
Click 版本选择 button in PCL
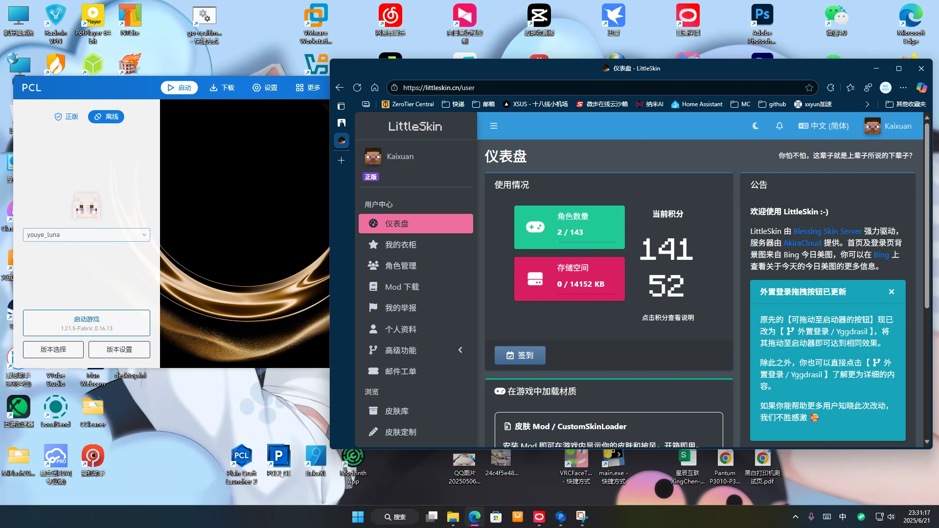pos(53,349)
